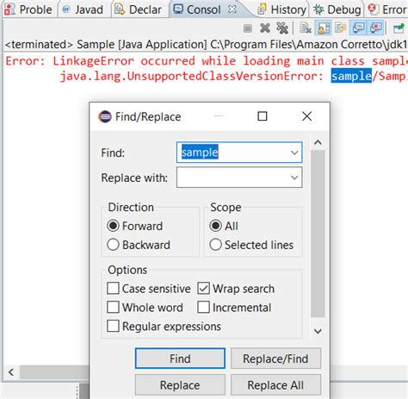Image resolution: width=408 pixels, height=399 pixels.
Task: Click the Replace All button
Action: point(275,385)
